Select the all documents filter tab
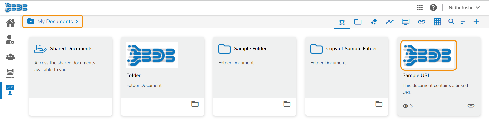Image resolution: width=489 pixels, height=127 pixels. [x=342, y=22]
